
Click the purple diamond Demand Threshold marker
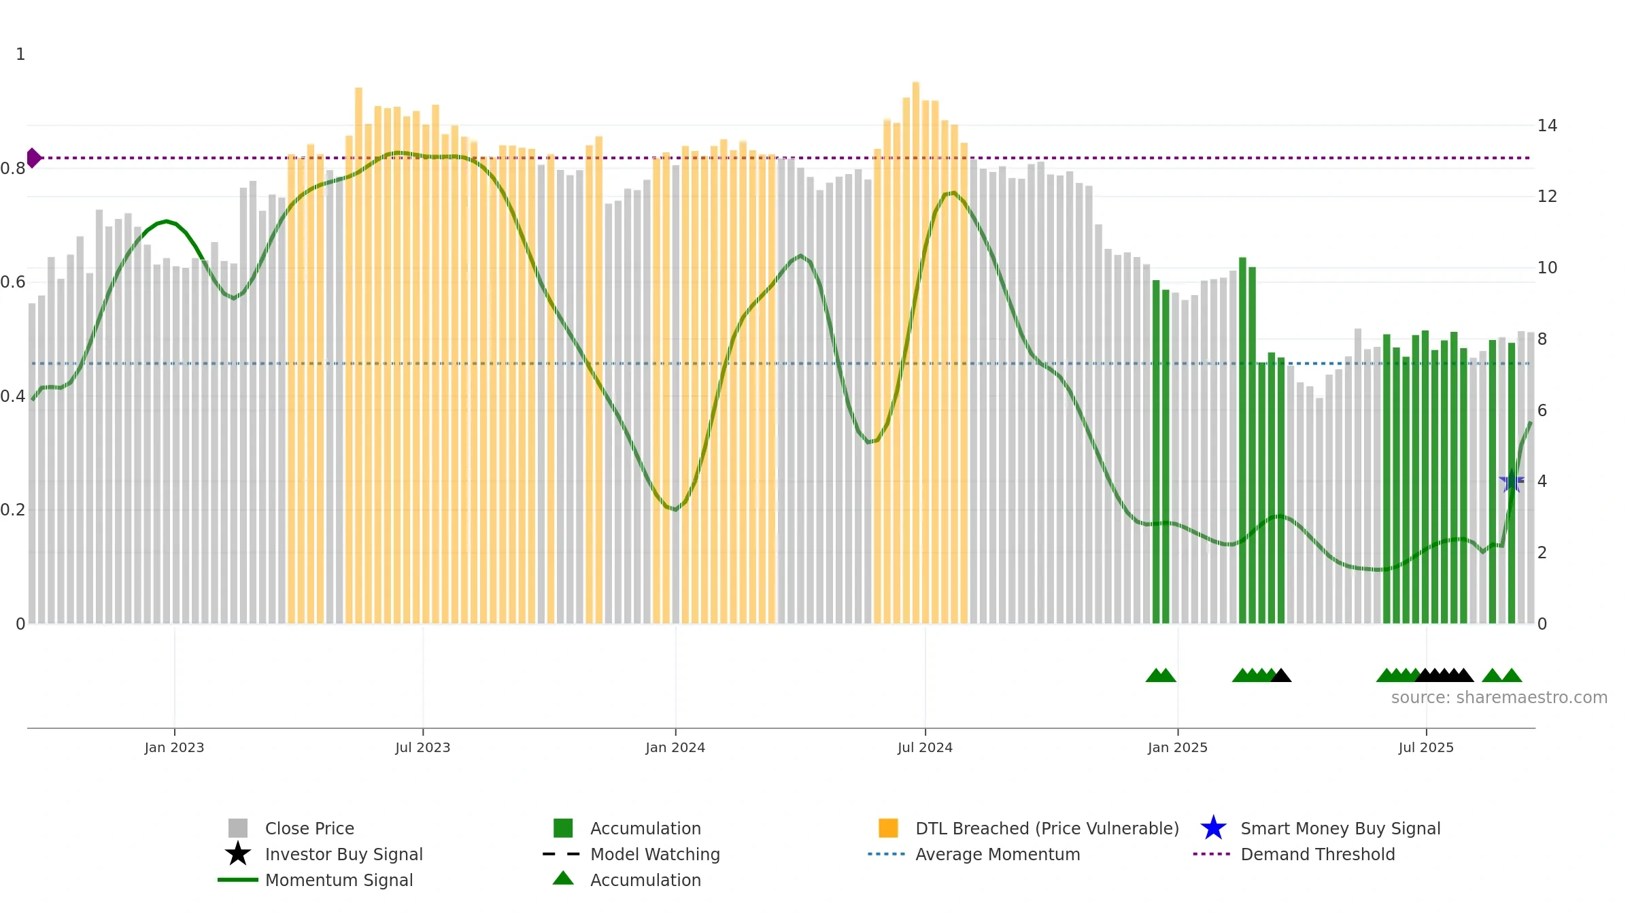pyautogui.click(x=34, y=158)
